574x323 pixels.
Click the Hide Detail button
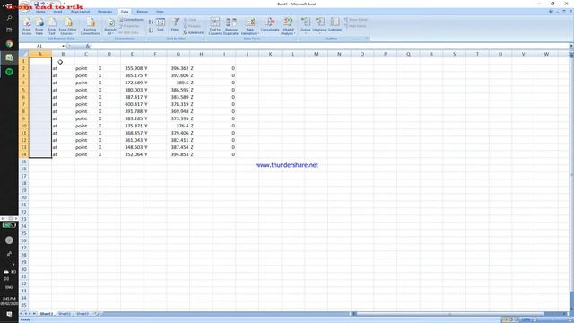click(x=355, y=26)
